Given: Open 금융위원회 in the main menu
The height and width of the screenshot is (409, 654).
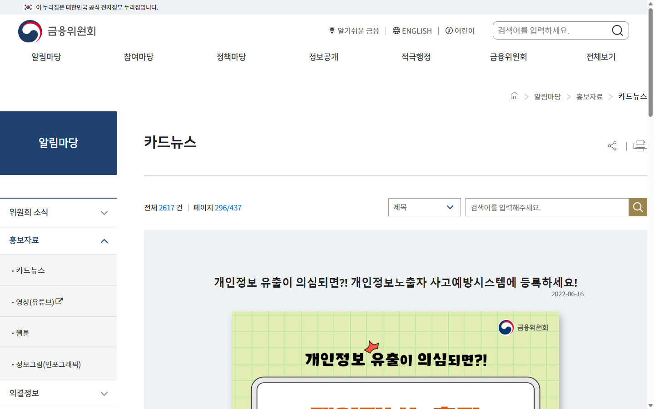Looking at the screenshot, I should [x=509, y=57].
